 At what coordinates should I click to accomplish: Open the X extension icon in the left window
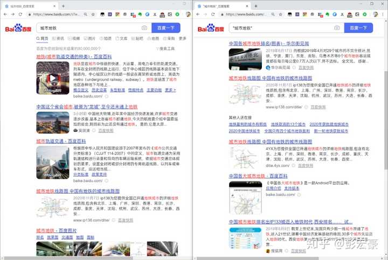pos(155,15)
